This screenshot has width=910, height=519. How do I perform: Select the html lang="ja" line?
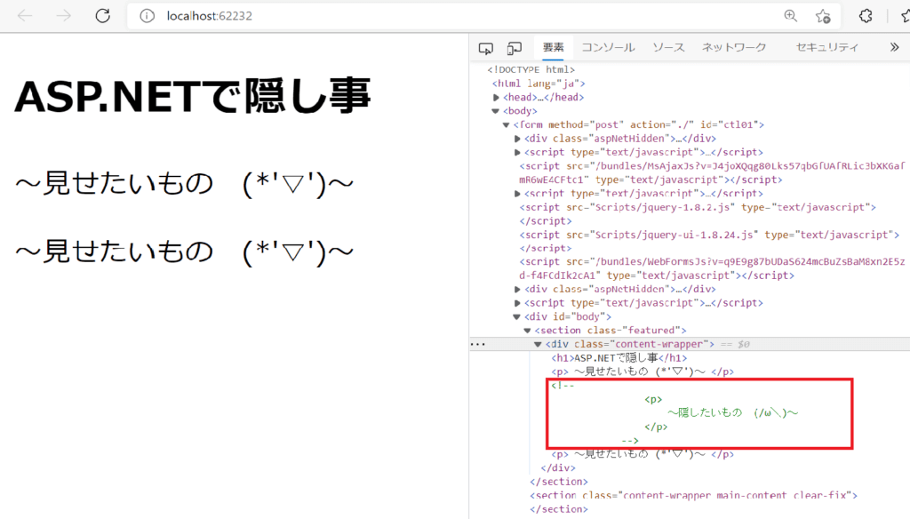(x=539, y=84)
